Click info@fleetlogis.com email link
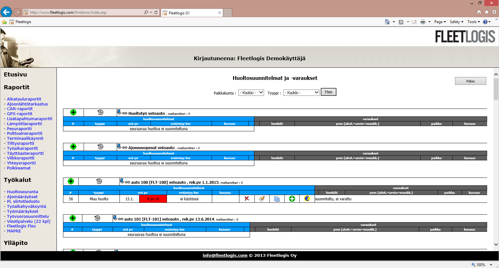Viewport: 499px width, 268px height. click(225, 255)
